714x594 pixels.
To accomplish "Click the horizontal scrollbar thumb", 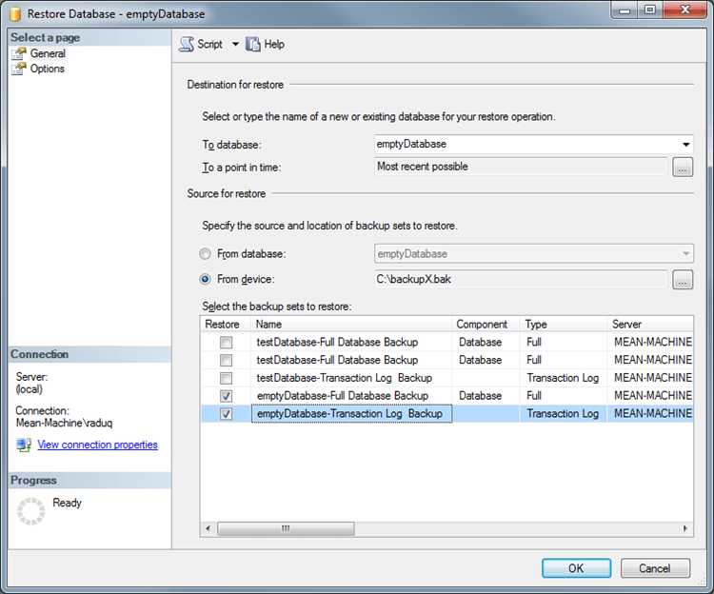I will tap(286, 528).
